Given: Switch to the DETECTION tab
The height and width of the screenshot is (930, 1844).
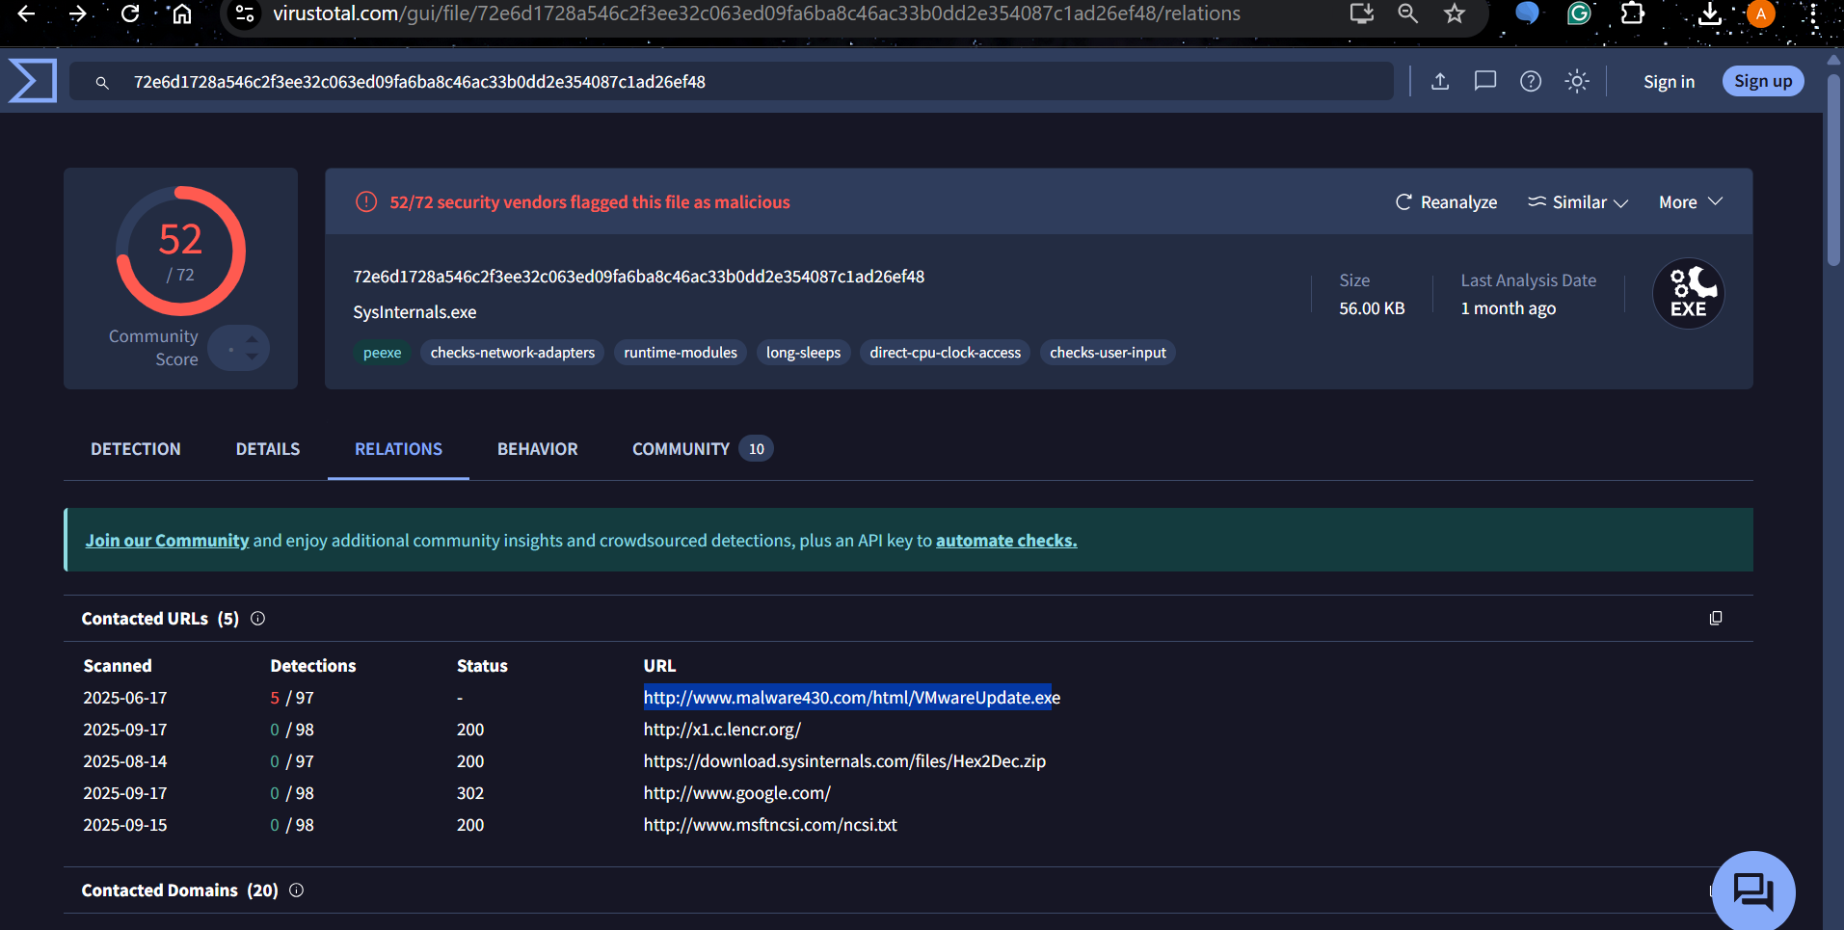Looking at the screenshot, I should coord(136,449).
